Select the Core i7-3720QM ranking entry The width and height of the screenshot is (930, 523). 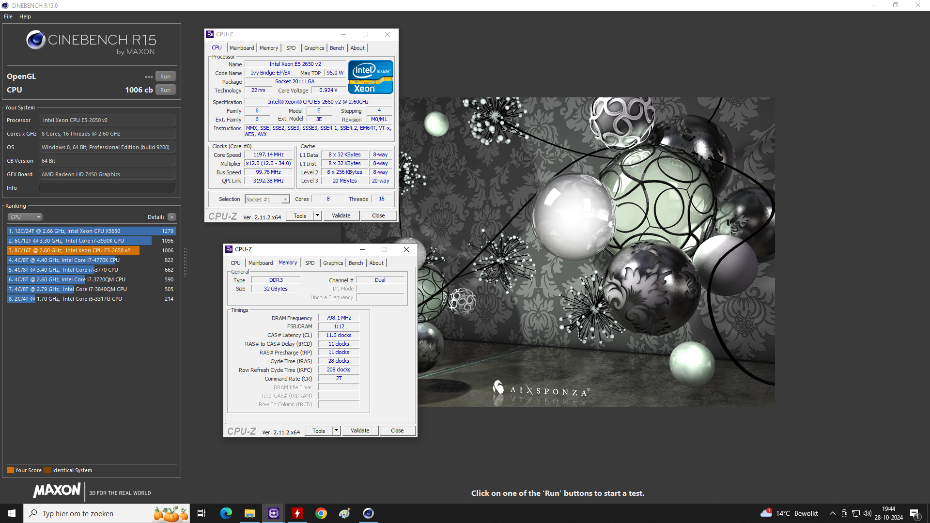point(91,279)
